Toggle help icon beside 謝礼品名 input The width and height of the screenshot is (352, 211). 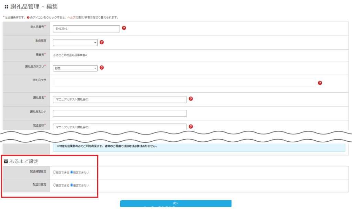click(191, 99)
